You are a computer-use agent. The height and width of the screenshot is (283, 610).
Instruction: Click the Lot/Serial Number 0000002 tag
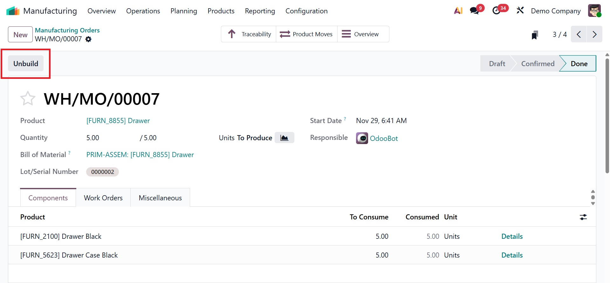(102, 172)
